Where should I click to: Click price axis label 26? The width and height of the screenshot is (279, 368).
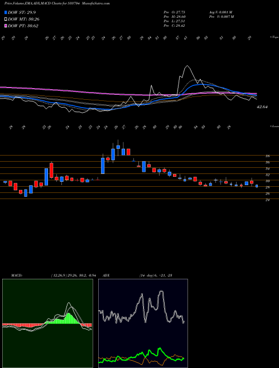point(267,194)
